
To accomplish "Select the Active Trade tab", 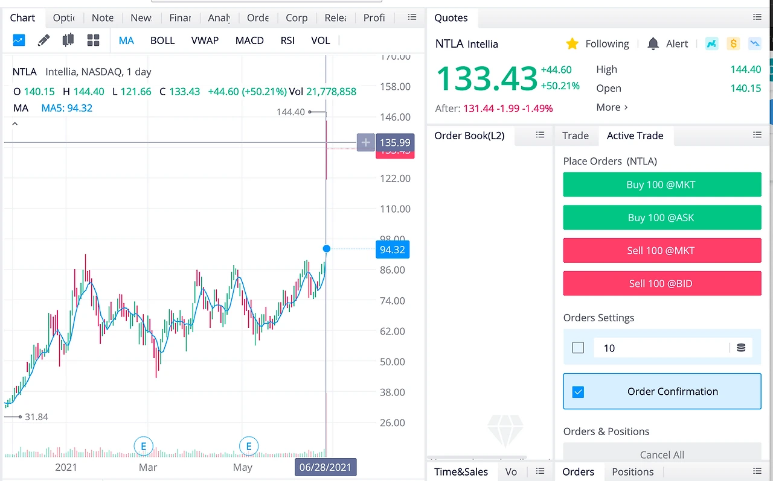I will point(635,136).
